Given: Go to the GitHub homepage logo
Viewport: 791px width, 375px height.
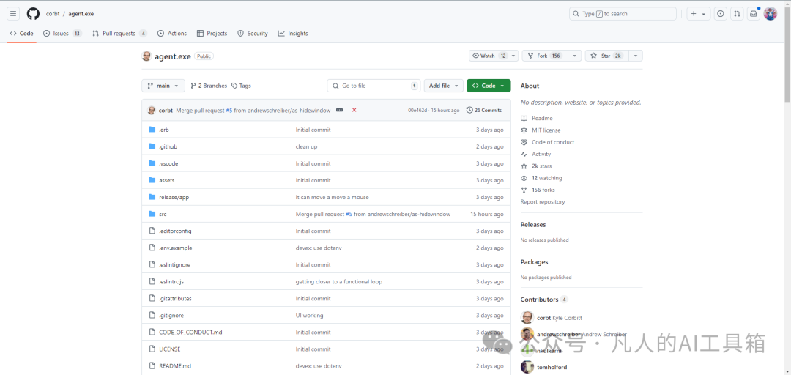Looking at the screenshot, I should point(33,14).
